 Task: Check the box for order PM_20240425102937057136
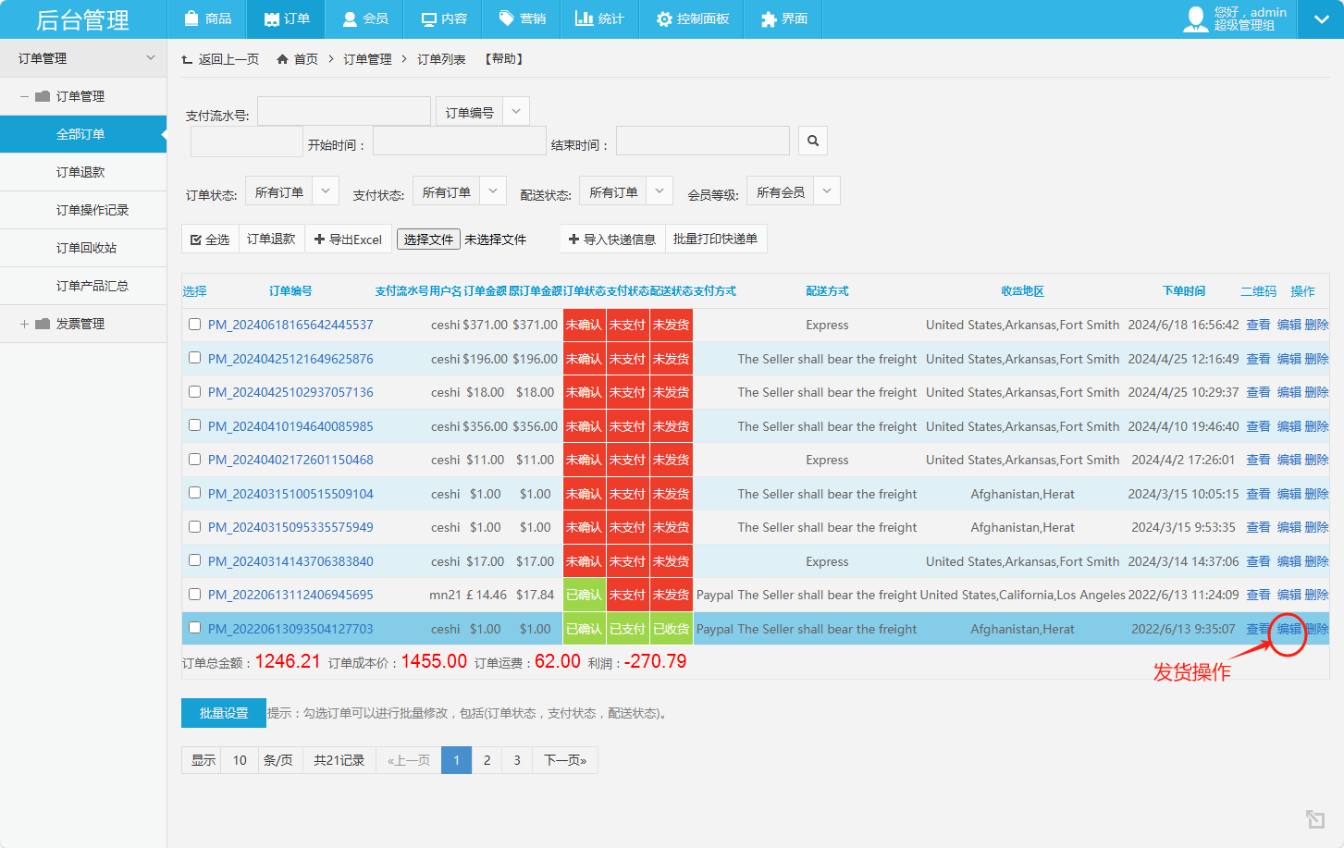[x=194, y=392]
